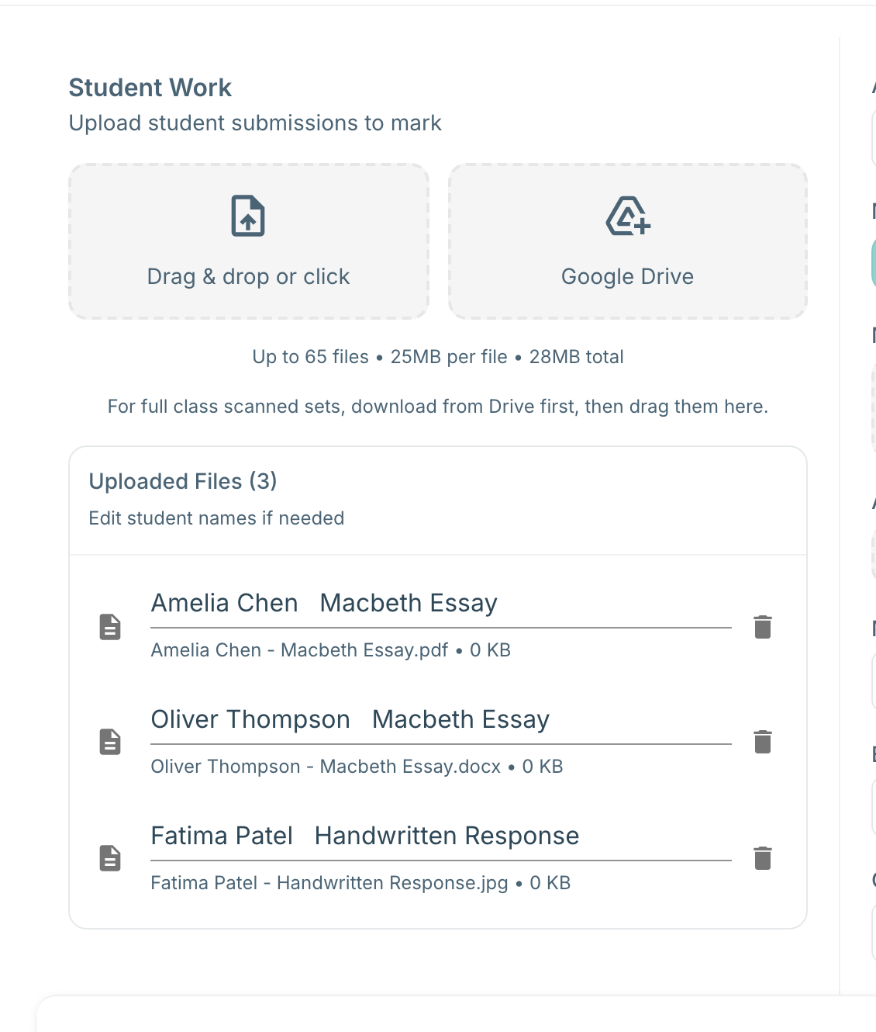876x1032 pixels.
Task: Edit the Amelia Chen Macbeth Essay name field
Action: coord(441,604)
